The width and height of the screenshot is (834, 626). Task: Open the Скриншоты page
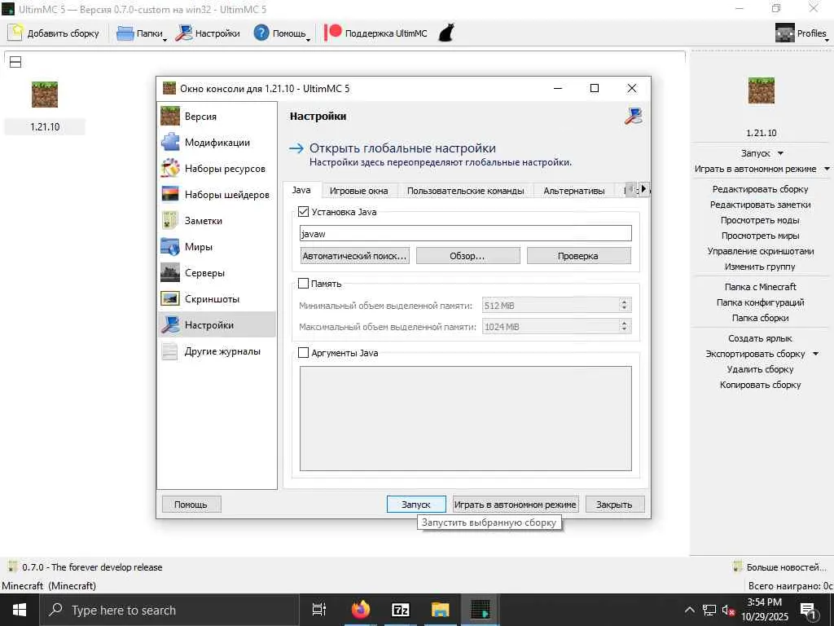217,298
